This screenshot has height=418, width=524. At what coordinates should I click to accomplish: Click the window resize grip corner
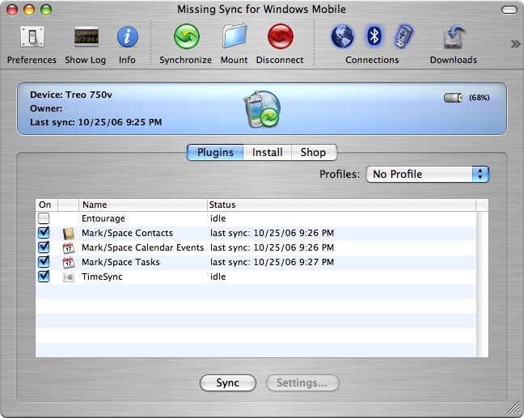[514, 408]
